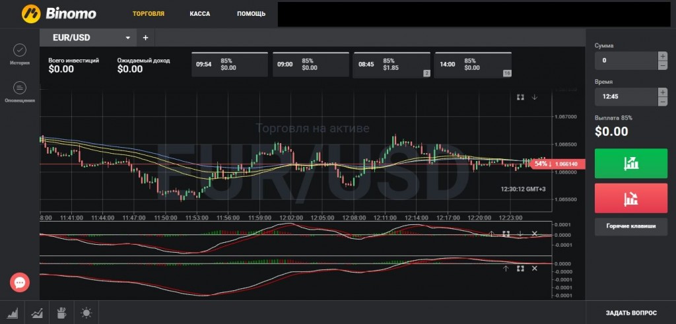Expand first MACD indicator panel fullscreen

[506, 234]
